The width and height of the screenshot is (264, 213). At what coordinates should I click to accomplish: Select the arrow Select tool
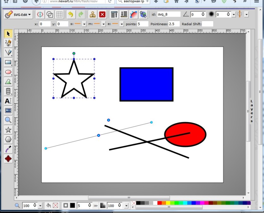coord(8,33)
